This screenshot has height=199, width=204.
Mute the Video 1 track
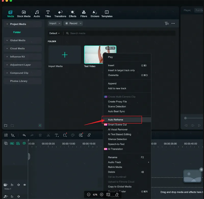(19, 185)
